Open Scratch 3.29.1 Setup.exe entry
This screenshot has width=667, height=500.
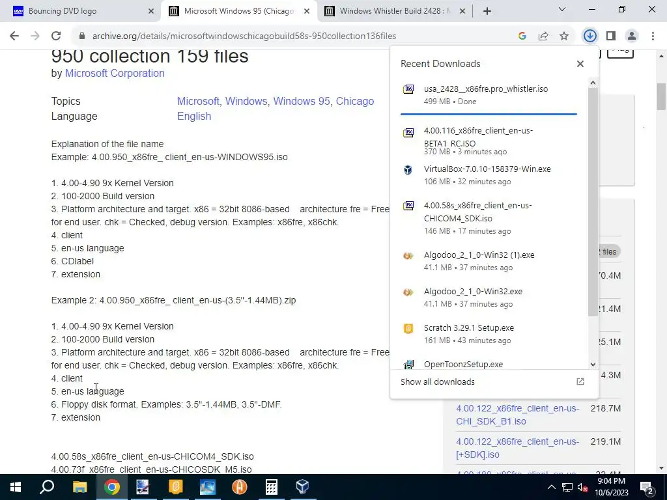(x=489, y=334)
